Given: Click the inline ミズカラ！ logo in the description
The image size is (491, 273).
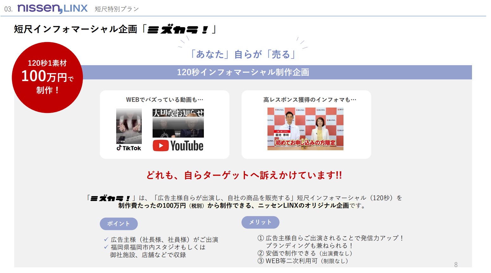Looking at the screenshot, I should pos(110,198).
